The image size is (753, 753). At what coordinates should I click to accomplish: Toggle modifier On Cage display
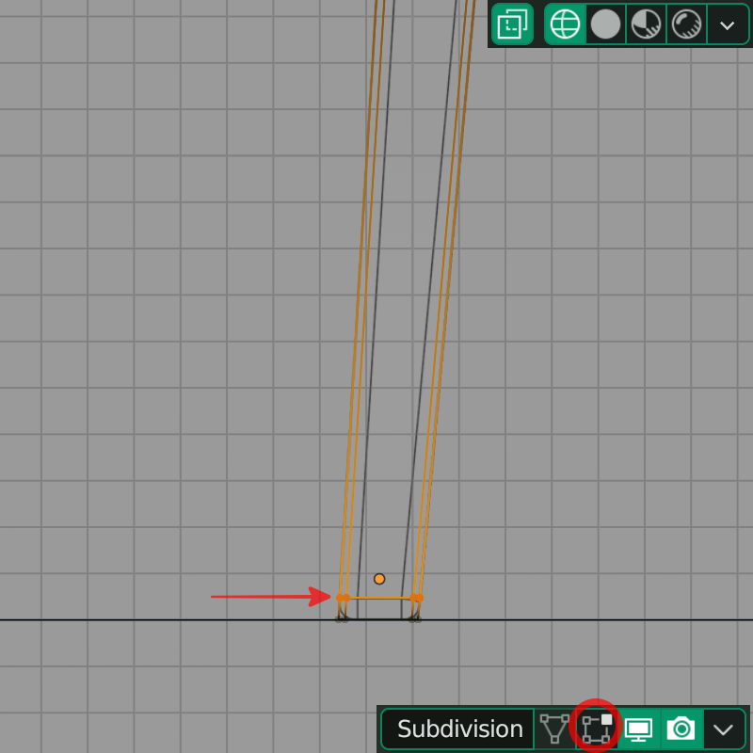[554, 729]
